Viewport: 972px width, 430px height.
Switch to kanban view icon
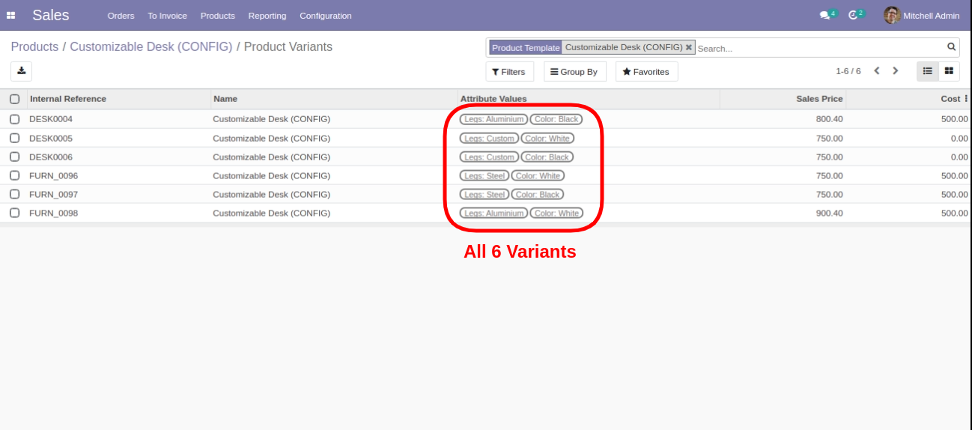click(949, 71)
